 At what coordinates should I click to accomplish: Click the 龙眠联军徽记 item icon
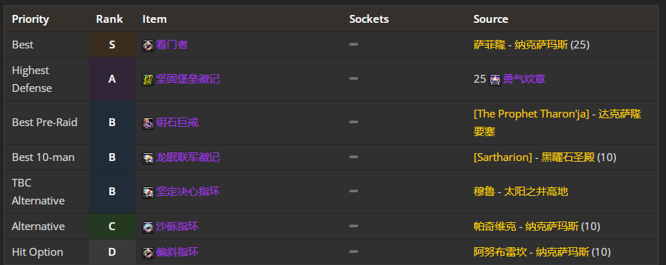148,158
